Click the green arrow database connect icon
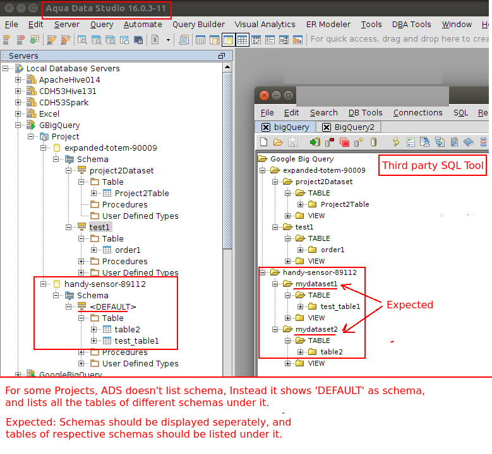492x454 pixels. point(315,143)
